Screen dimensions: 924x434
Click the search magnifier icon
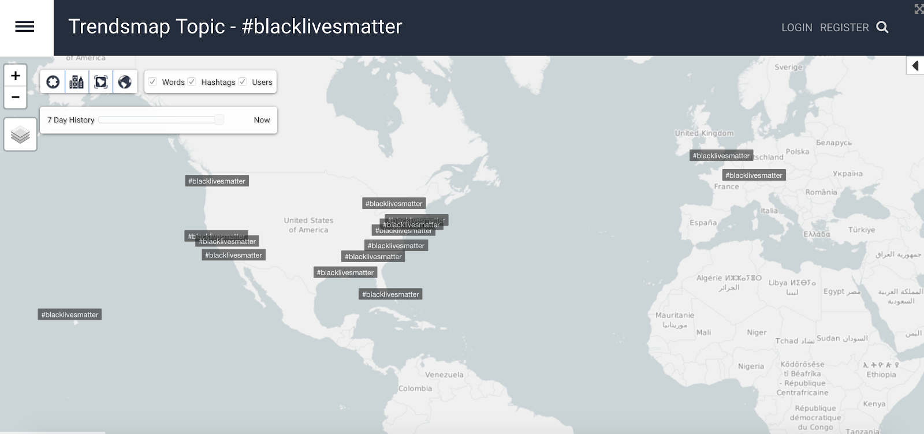pos(882,27)
